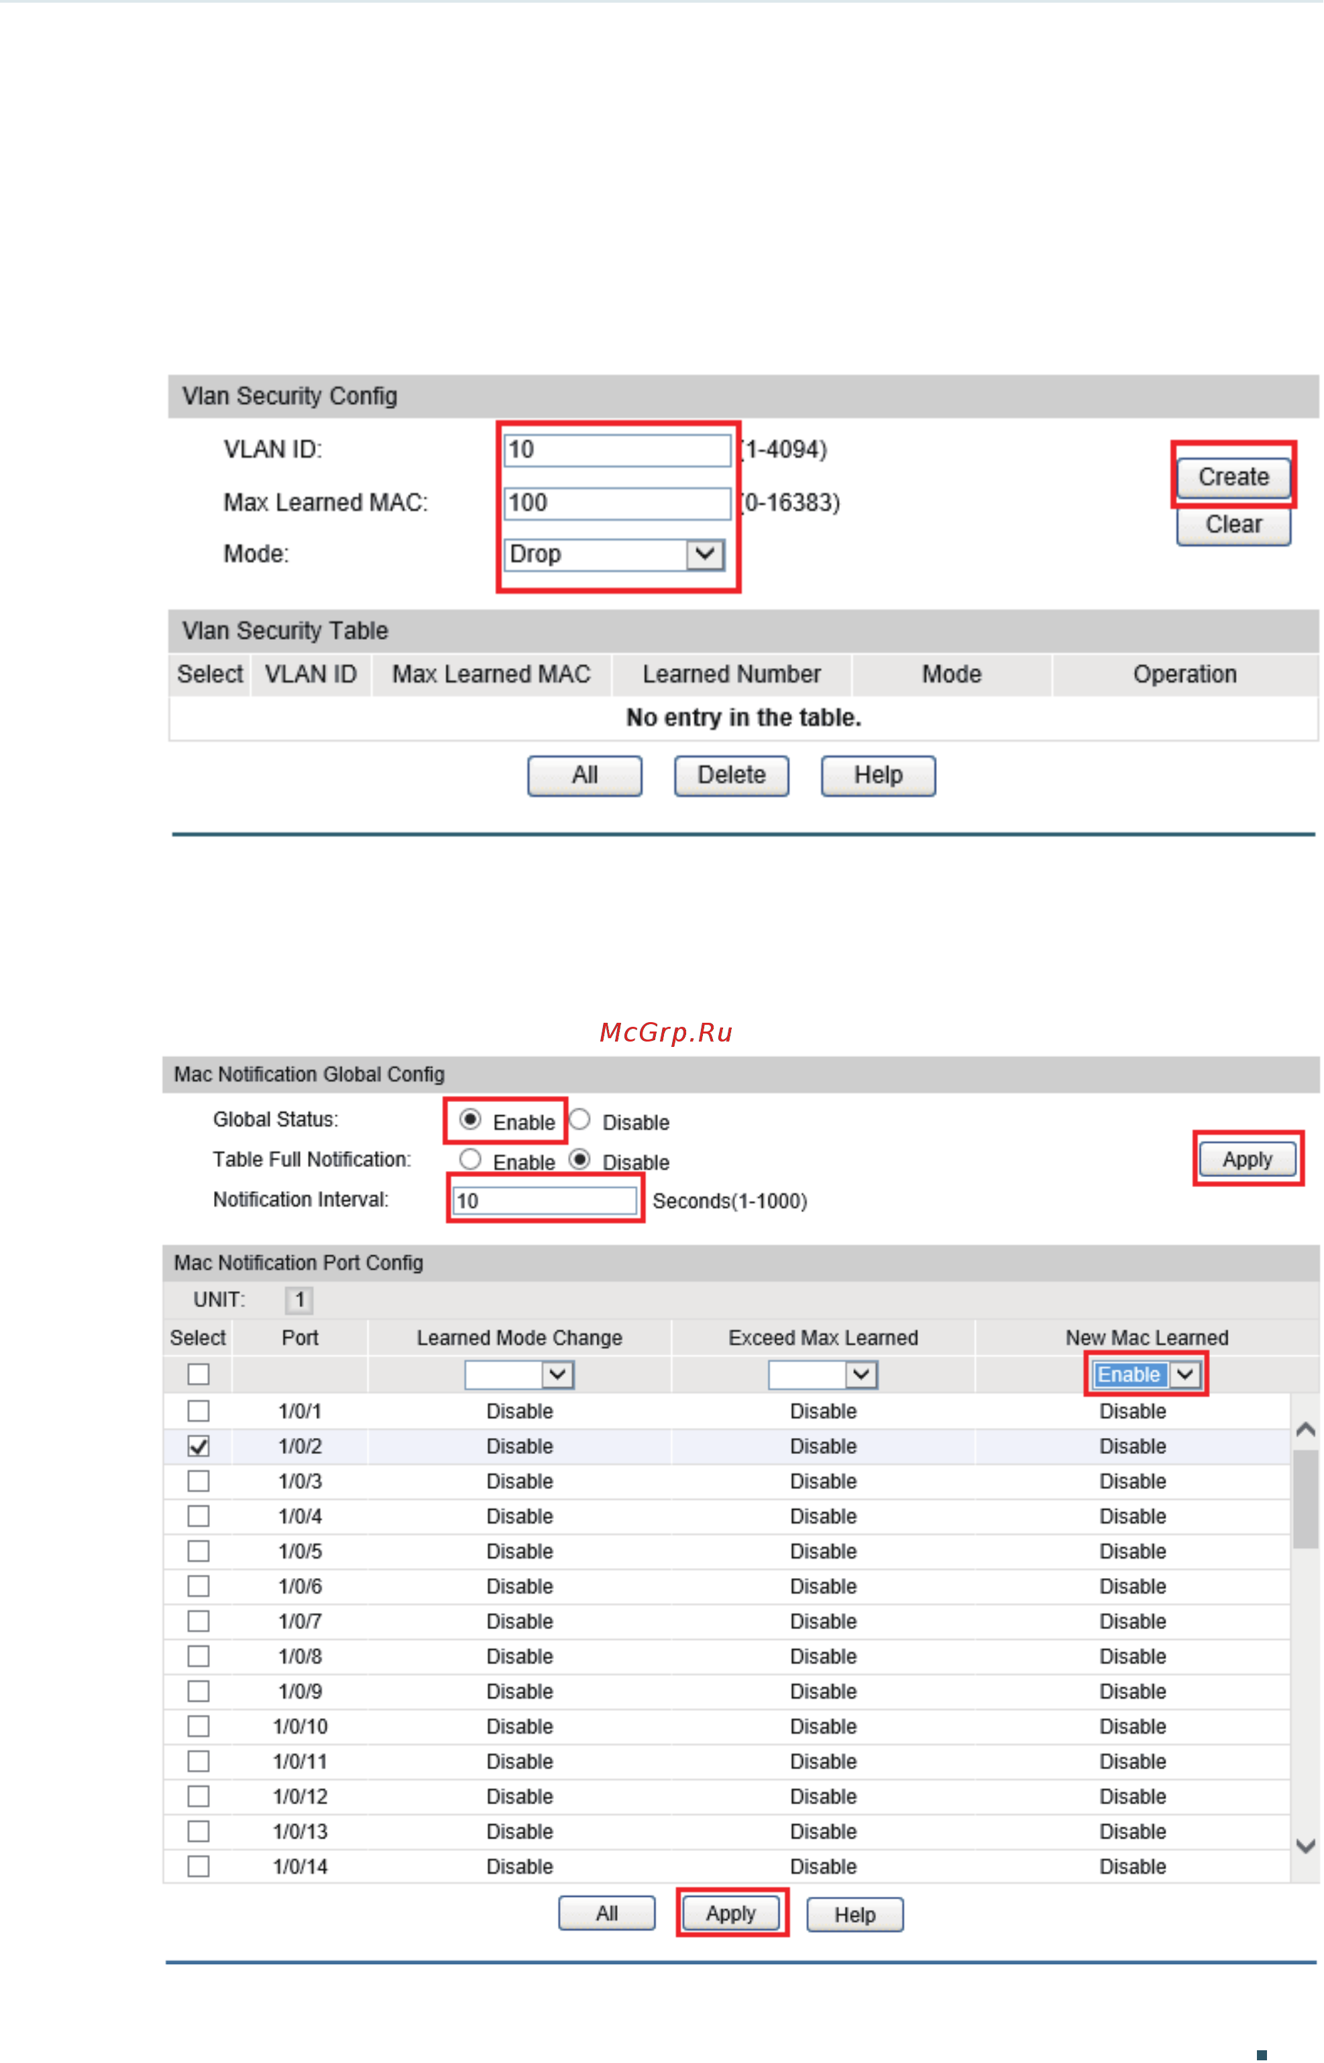Click the Max Learned MAC table column header
The width and height of the screenshot is (1324, 2063).
coord(491,675)
